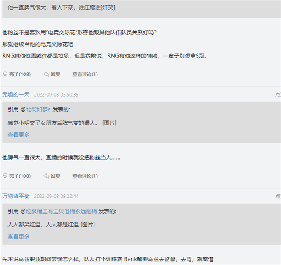Open 查看评论(1) under the 亮了(100) comment
Screen dimensions: 281x265
[x=85, y=176]
